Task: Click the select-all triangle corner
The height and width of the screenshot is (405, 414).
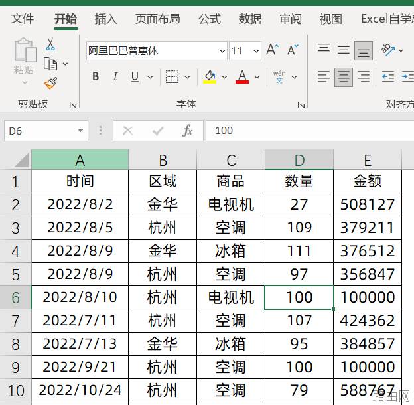Action: 22,160
